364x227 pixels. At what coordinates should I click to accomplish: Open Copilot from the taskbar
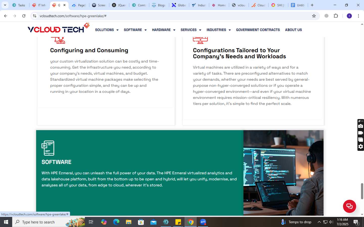coord(104,222)
